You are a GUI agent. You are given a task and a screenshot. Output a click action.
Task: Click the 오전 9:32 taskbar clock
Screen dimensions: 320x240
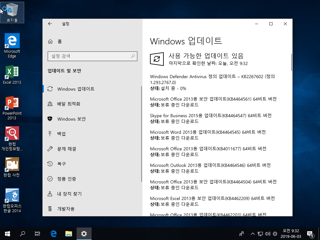pos(291,231)
